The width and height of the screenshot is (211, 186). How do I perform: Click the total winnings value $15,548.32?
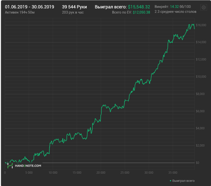coord(139,7)
